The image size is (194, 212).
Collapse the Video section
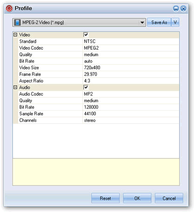[15, 35]
